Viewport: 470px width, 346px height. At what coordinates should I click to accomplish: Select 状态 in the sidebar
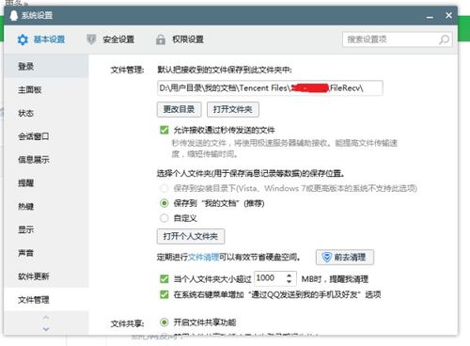[x=46, y=113]
